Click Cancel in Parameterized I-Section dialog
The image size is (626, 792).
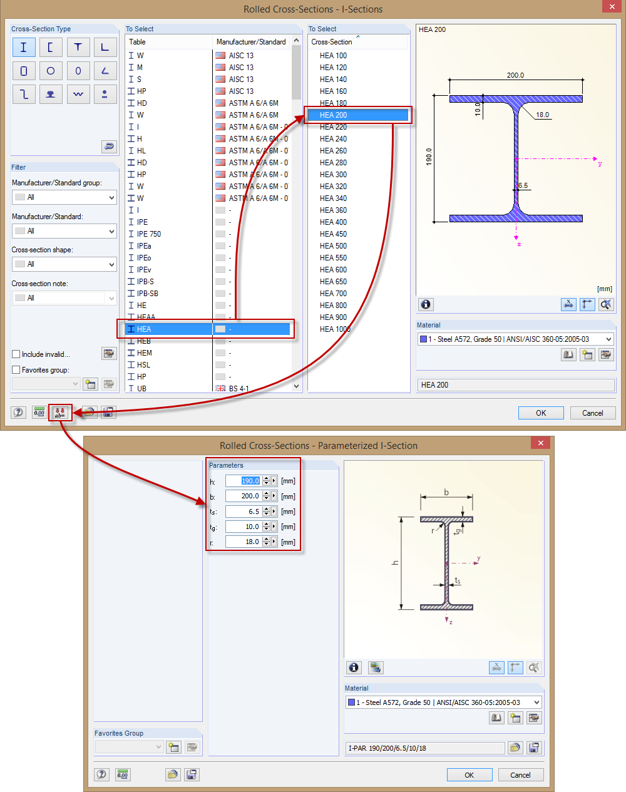[x=521, y=774]
